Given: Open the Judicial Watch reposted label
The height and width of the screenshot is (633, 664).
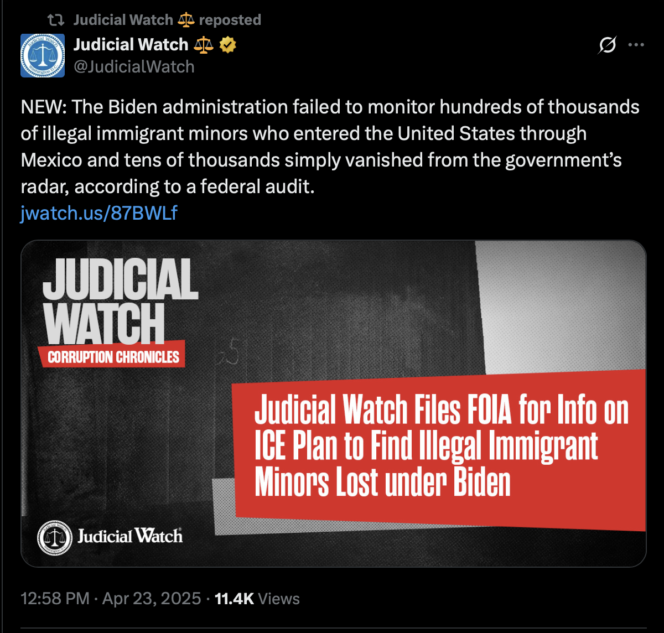Looking at the screenshot, I should click(167, 20).
